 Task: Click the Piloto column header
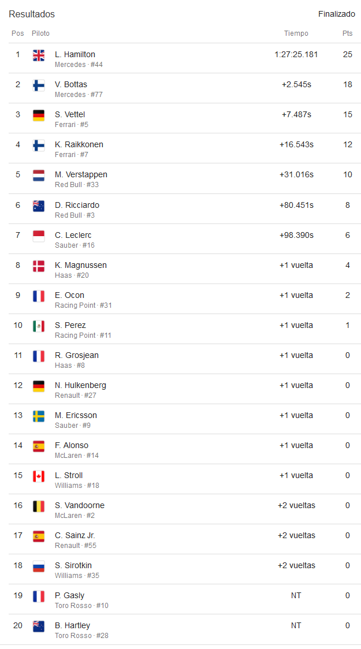click(40, 33)
